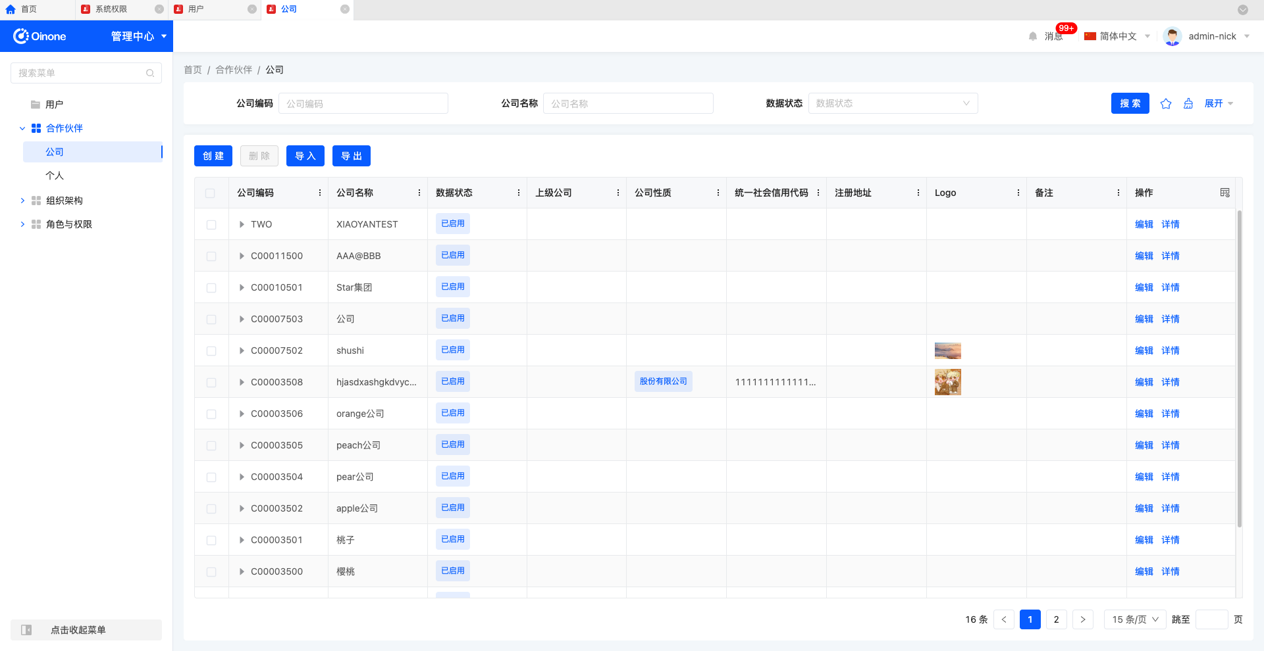
Task: Open 数据状态 column menu dots
Action: (519, 193)
